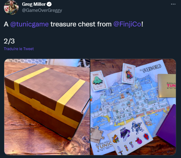Open the tweet's three-dot more menu
181x158 pixels.
(x=173, y=4)
